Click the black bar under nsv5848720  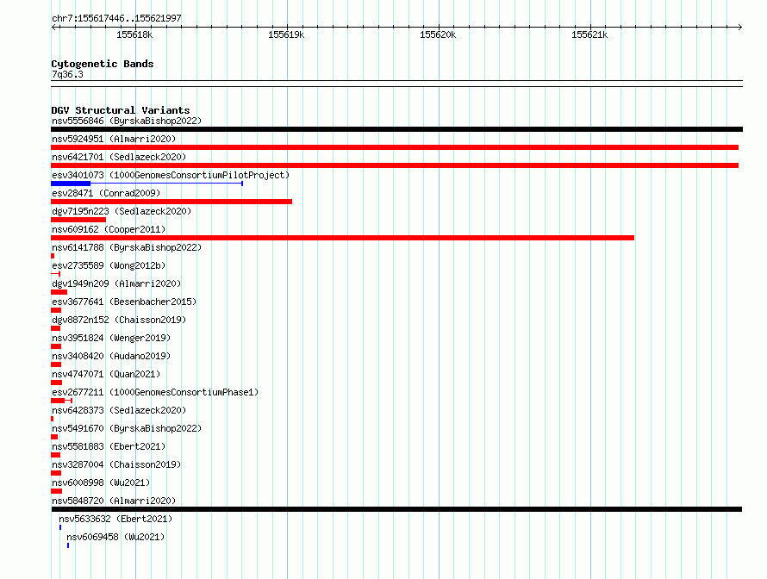click(x=396, y=509)
